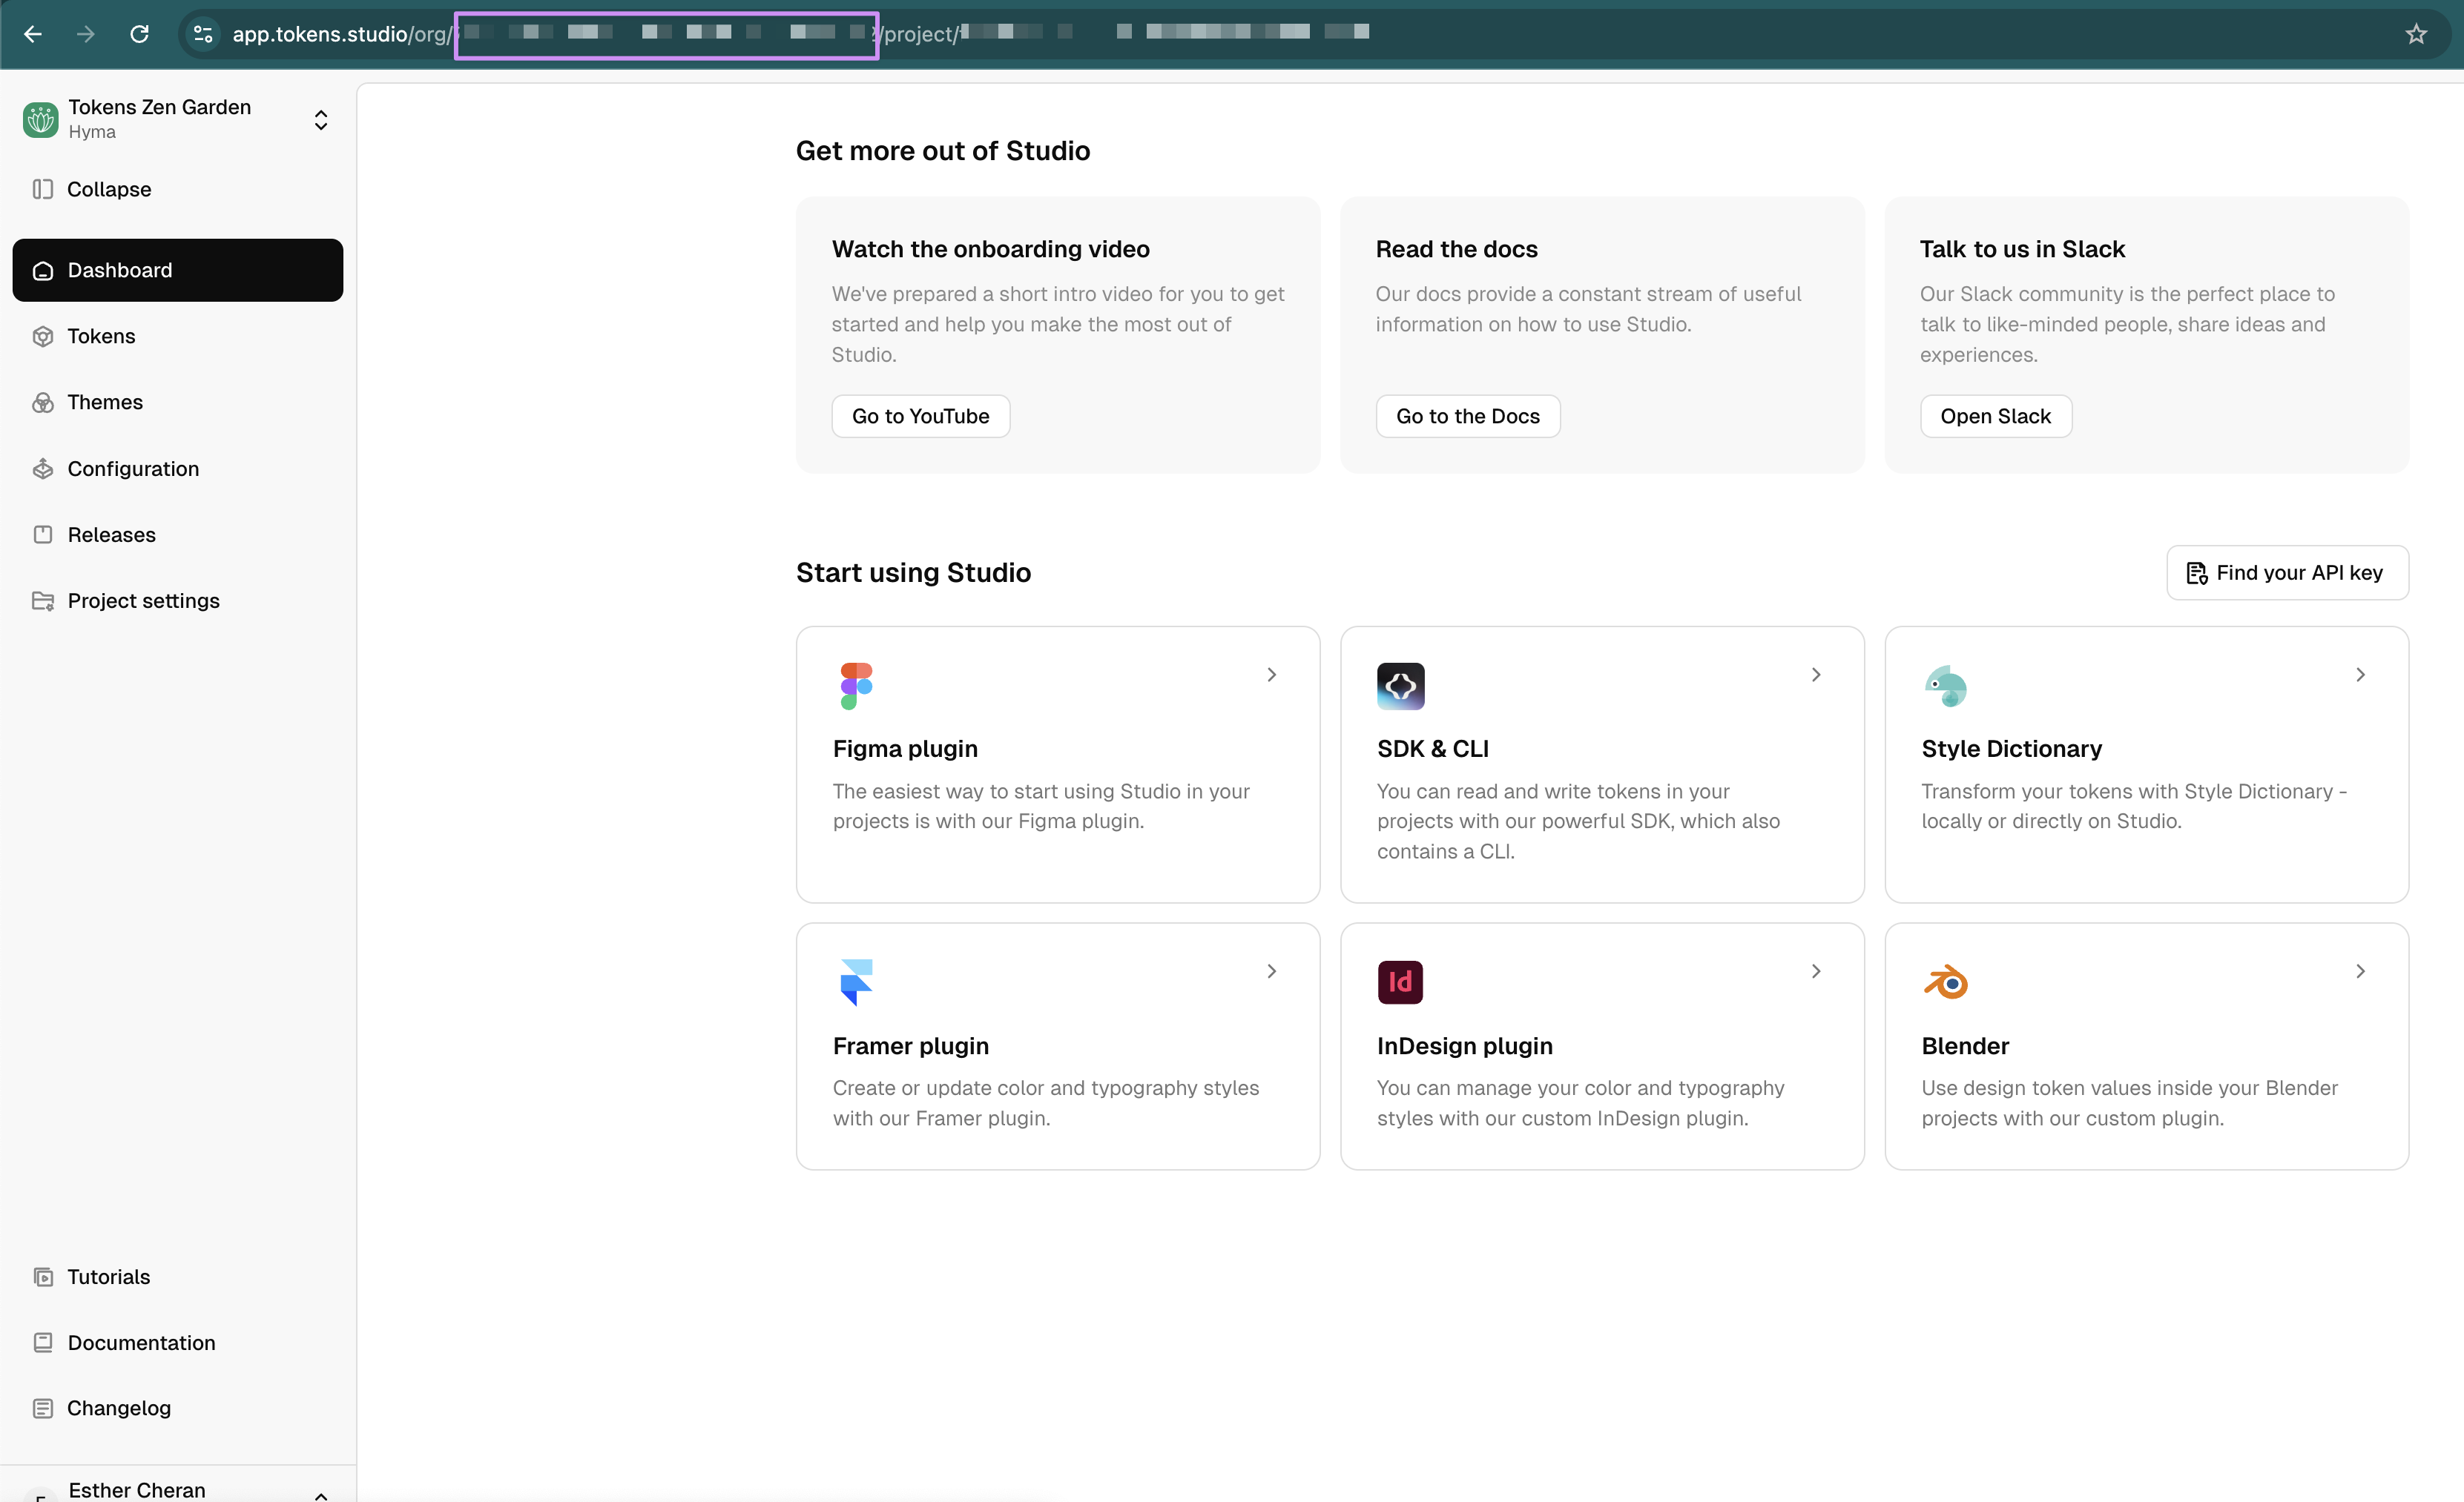The height and width of the screenshot is (1502, 2464).
Task: Open the Figma plugin card chevron
Action: point(1271,675)
